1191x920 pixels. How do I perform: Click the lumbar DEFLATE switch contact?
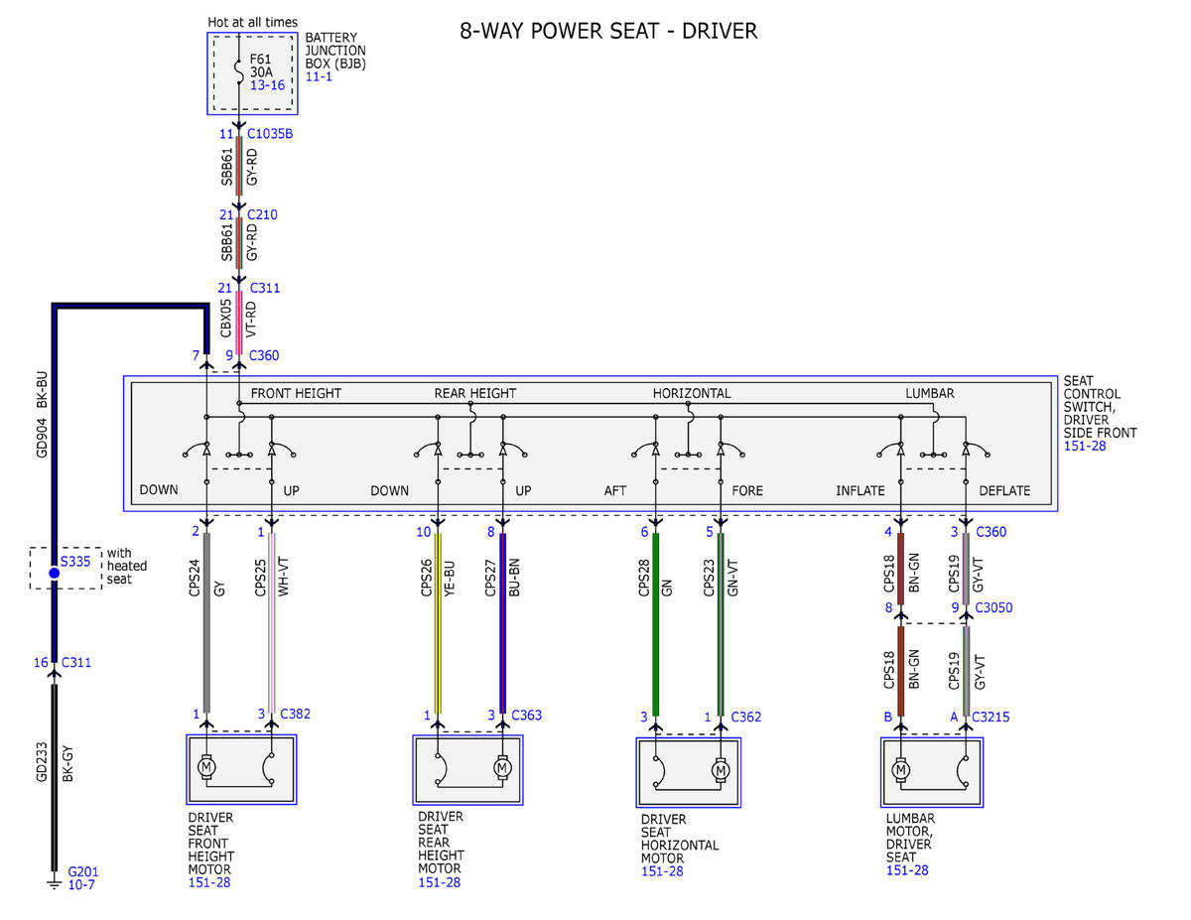click(x=974, y=452)
